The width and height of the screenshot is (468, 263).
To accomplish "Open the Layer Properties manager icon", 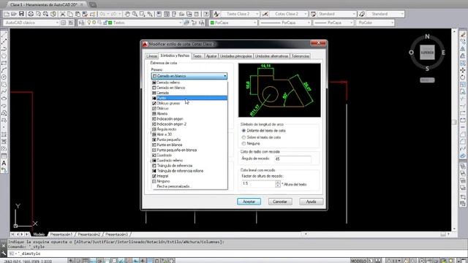I will [x=81, y=23].
